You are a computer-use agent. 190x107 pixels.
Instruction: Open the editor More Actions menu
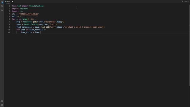188,1
